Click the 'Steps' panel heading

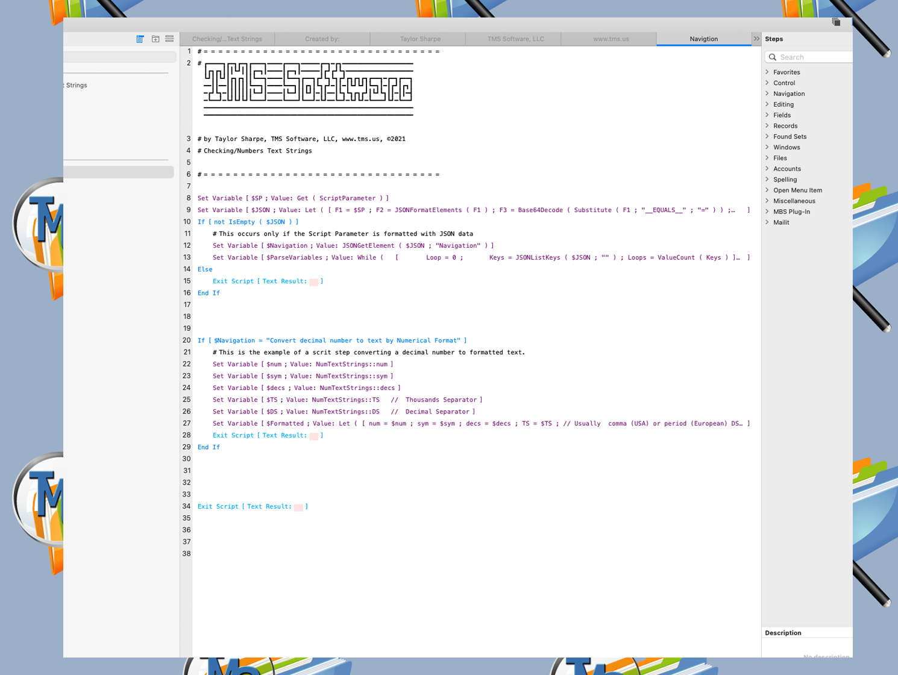(774, 39)
